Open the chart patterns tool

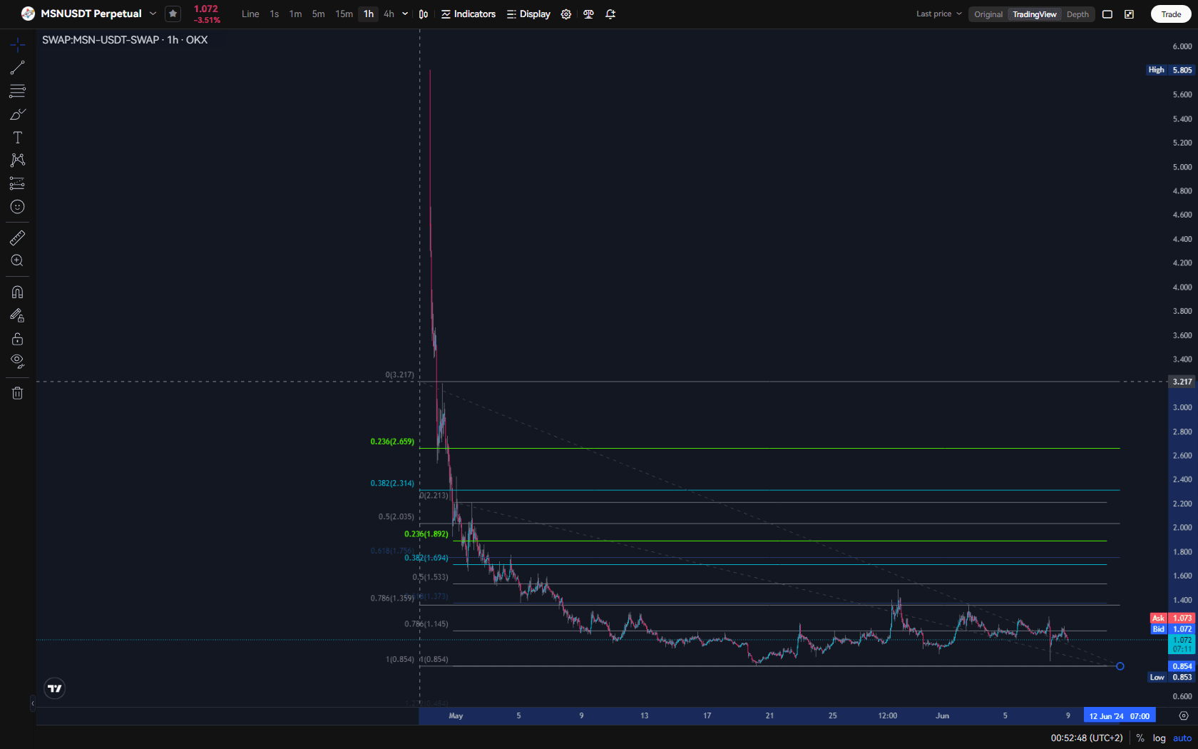[18, 160]
